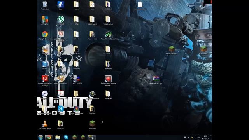Open Skype from the taskbar

tap(66, 137)
